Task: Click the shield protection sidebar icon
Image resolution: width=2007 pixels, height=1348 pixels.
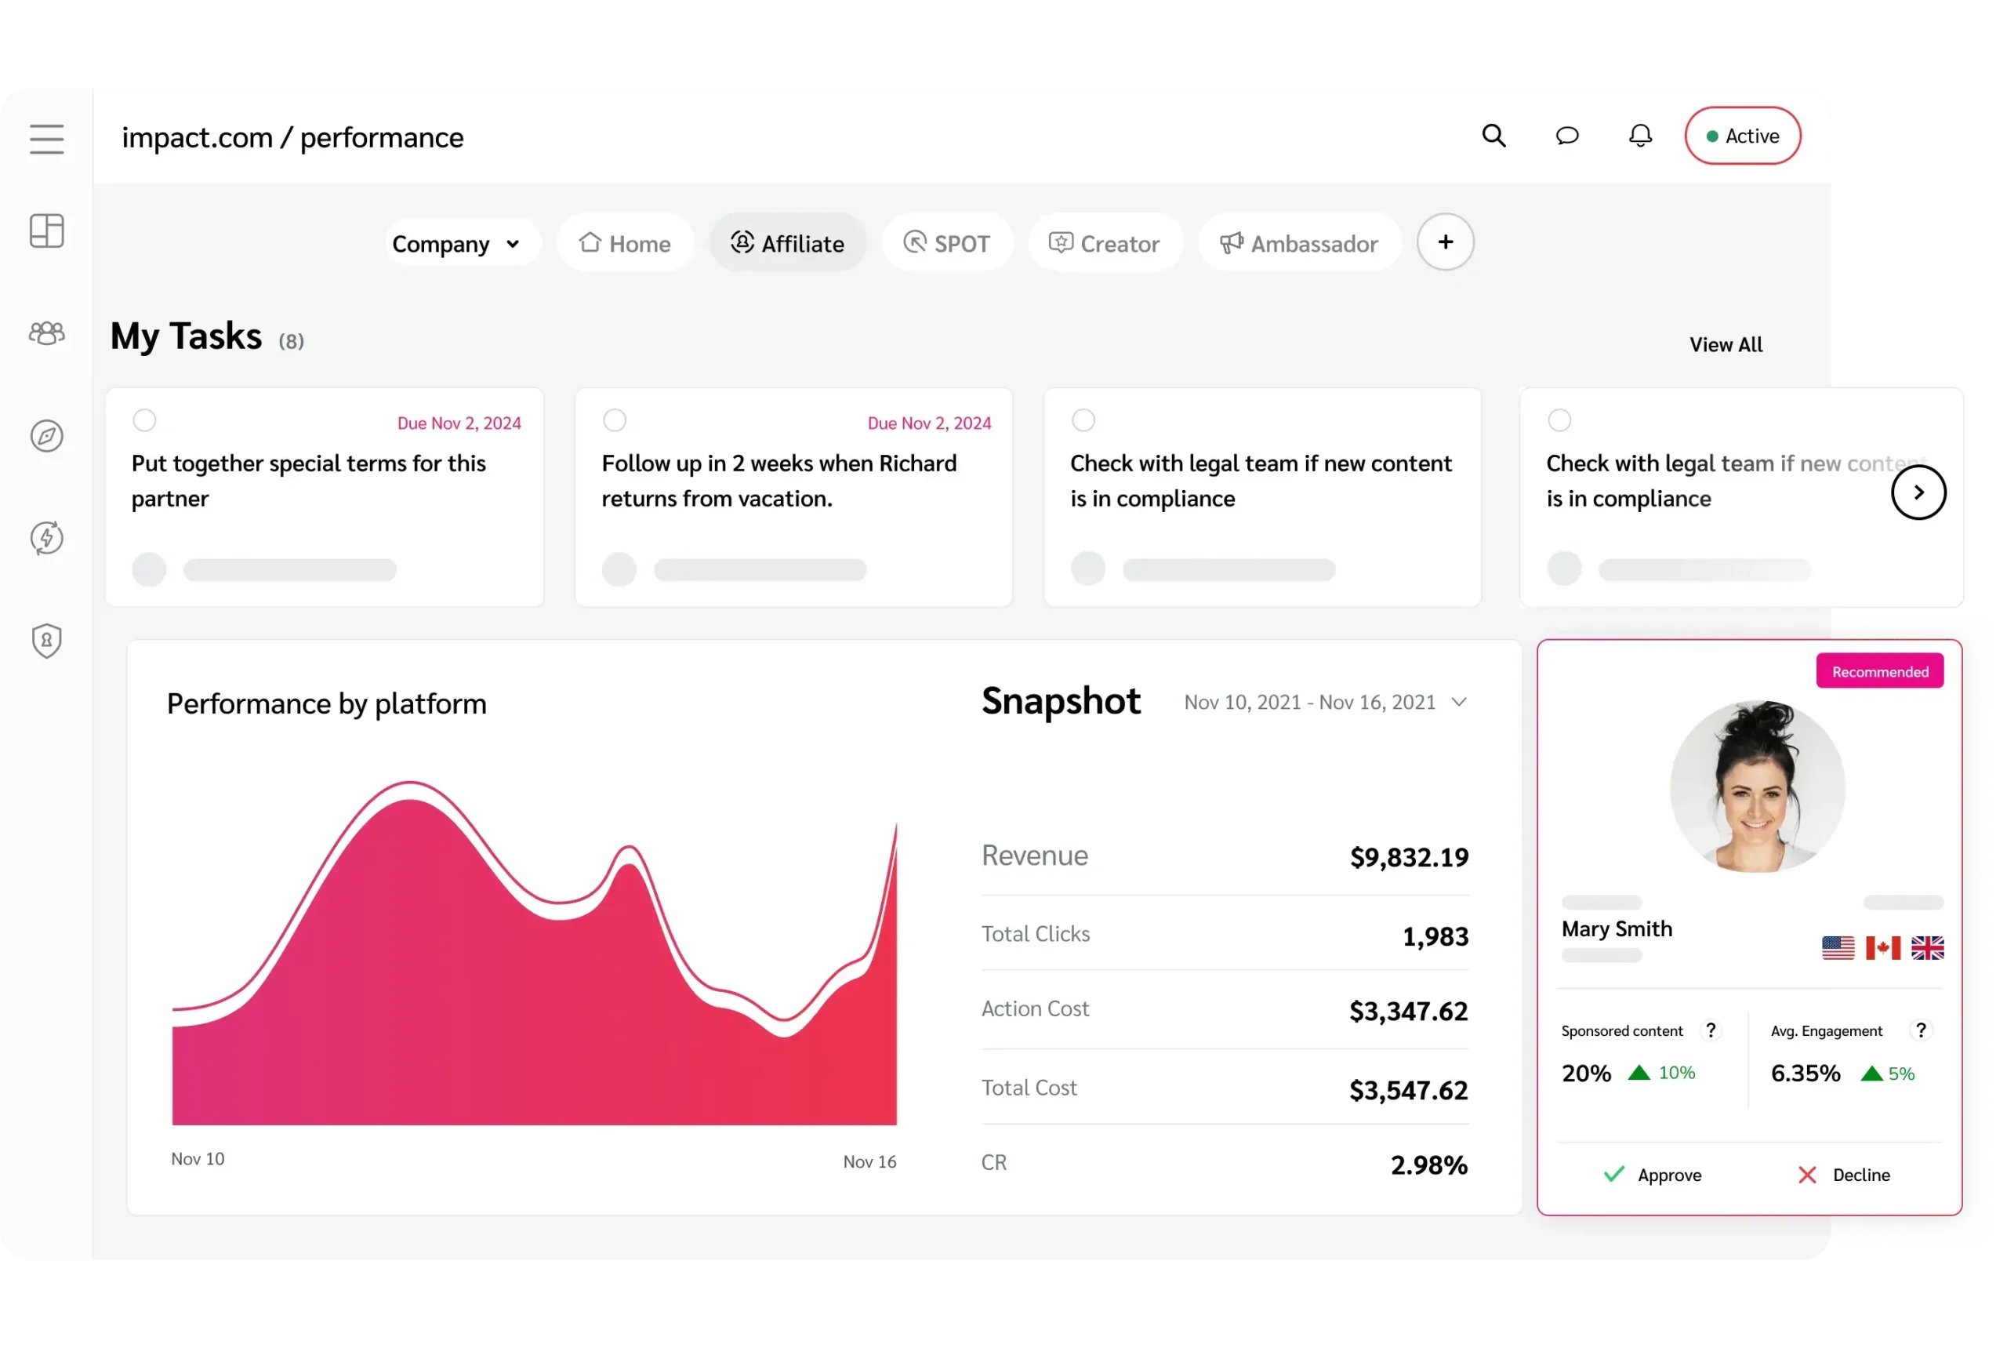Action: (x=46, y=641)
